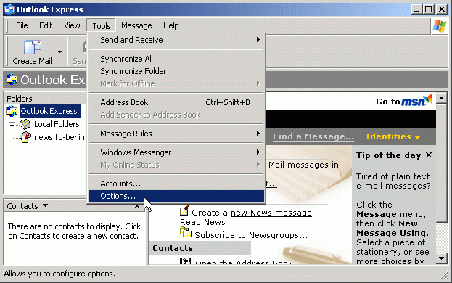This screenshot has height=283, width=452.
Task: Open the Contacts dropdown arrow
Action: (45, 205)
